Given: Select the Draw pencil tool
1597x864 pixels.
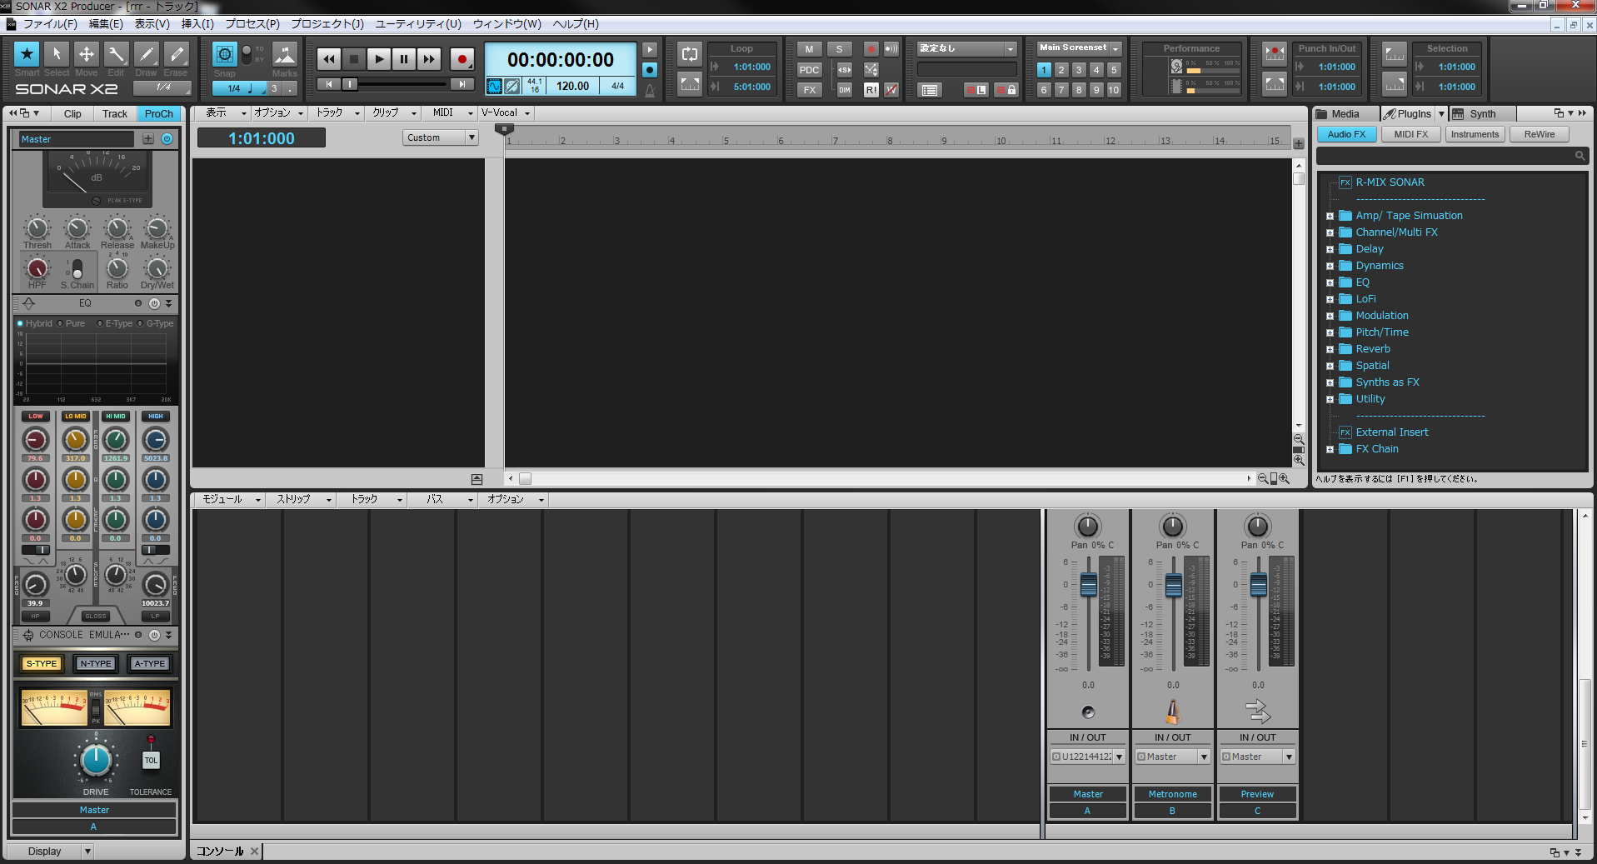Looking at the screenshot, I should coord(147,54).
